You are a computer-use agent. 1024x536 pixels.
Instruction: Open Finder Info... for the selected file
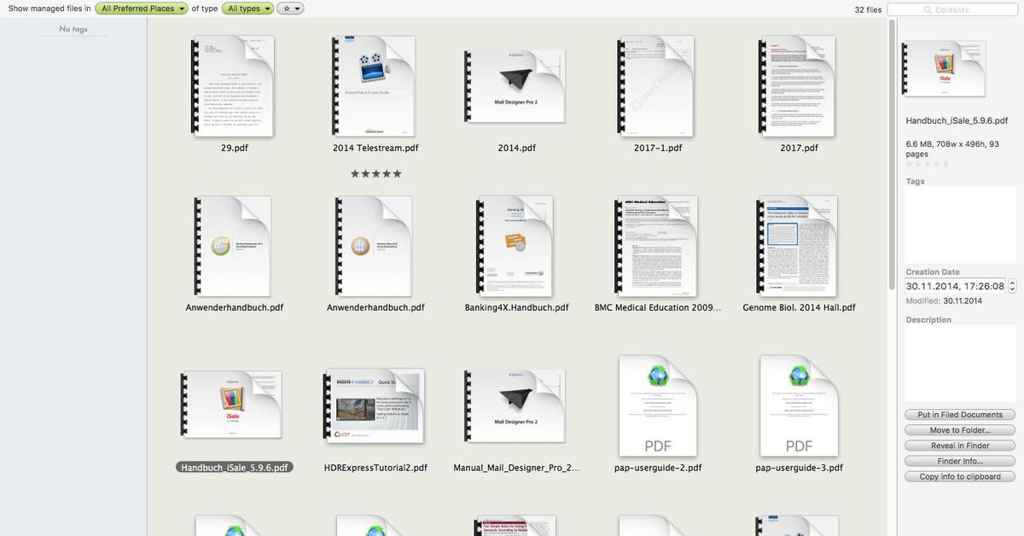click(960, 461)
